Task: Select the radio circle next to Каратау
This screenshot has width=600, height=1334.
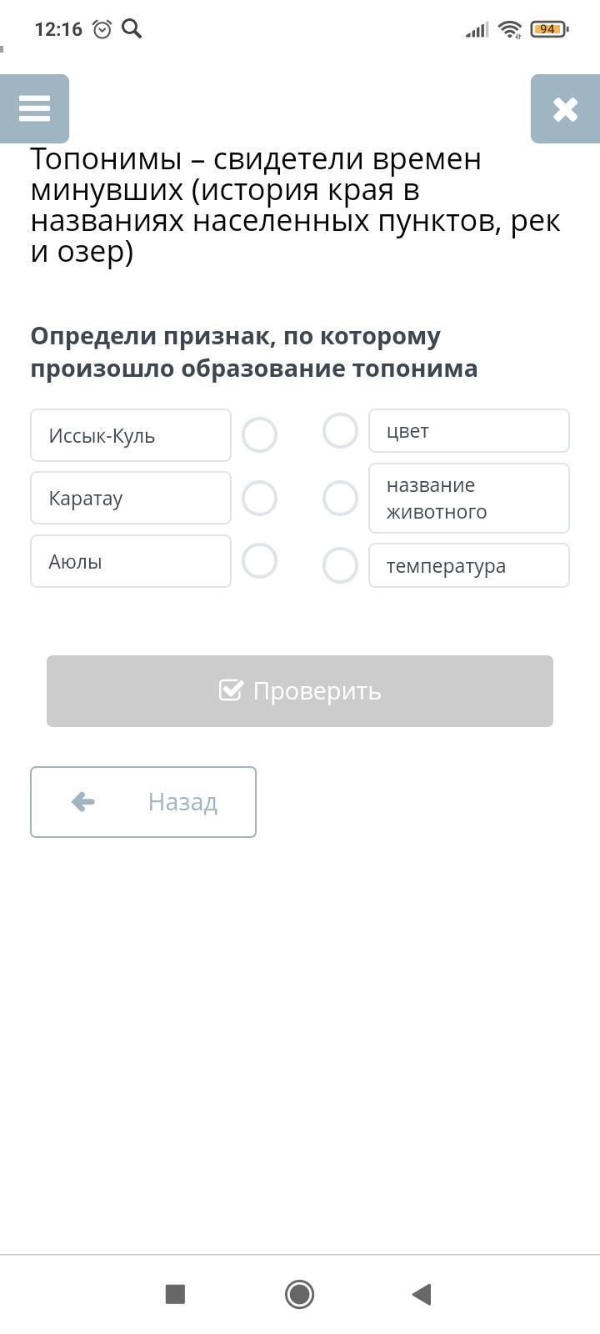Action: point(259,498)
